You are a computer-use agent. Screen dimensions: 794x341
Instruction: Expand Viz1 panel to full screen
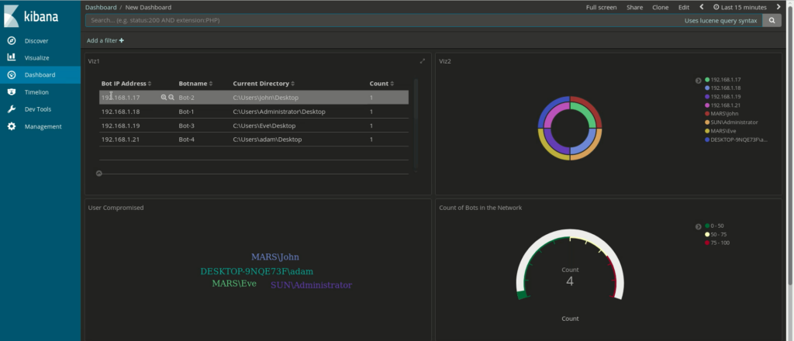(x=423, y=60)
